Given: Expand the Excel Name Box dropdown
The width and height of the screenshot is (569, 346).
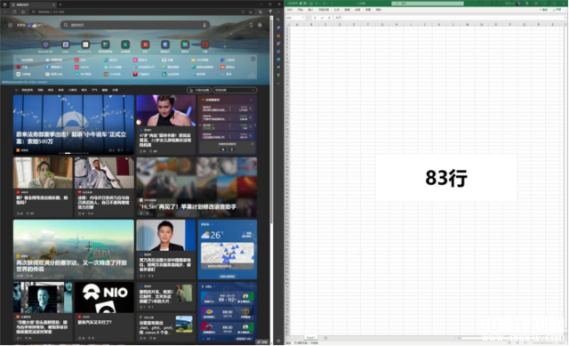Looking at the screenshot, I should click(x=303, y=18).
